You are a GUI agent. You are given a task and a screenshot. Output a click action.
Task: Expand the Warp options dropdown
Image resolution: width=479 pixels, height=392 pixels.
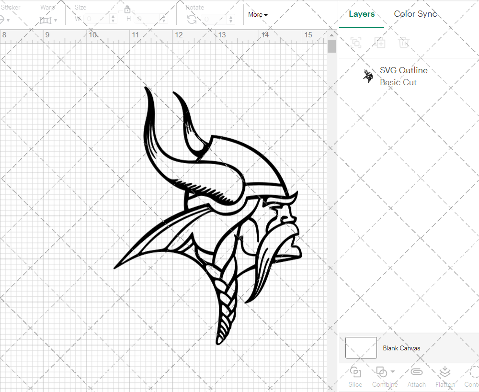click(x=56, y=21)
